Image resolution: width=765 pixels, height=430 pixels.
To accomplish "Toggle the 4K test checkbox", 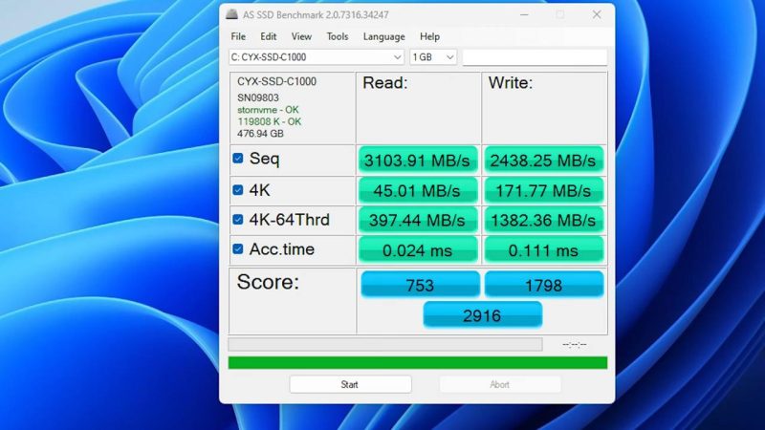I will click(x=238, y=189).
